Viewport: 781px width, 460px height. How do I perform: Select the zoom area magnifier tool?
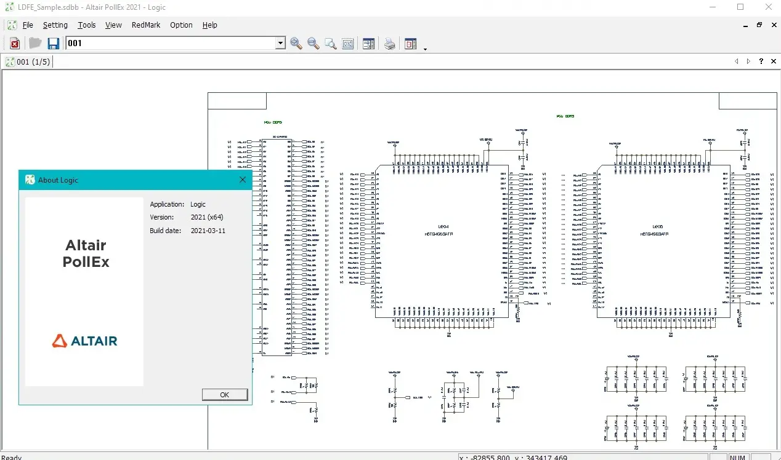click(331, 44)
